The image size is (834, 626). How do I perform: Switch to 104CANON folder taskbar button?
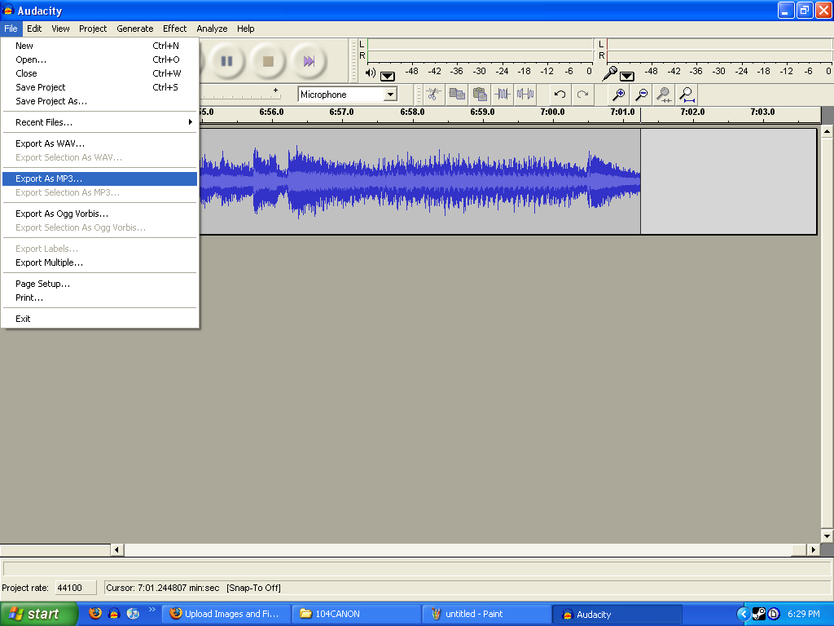tap(357, 614)
